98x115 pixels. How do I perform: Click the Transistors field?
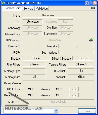(66, 34)
